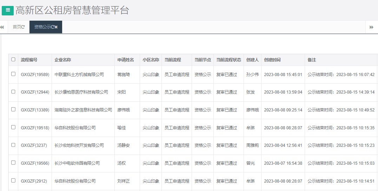Select company cell 长沙康柏恩医疗科技有限公司

click(81, 92)
